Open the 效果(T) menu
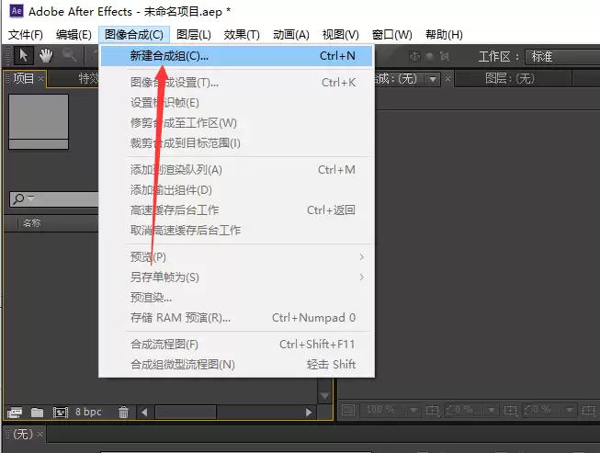The width and height of the screenshot is (600, 453). click(242, 35)
